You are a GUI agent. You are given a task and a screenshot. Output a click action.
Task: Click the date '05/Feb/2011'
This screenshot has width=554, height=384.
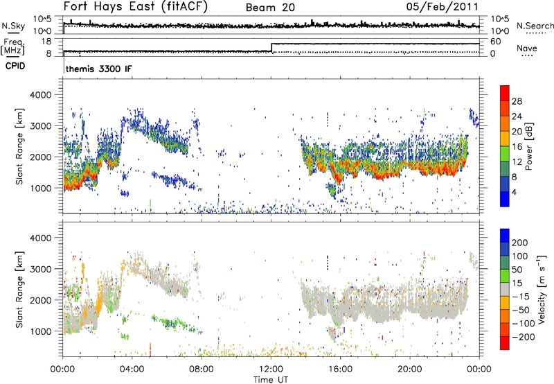point(442,6)
